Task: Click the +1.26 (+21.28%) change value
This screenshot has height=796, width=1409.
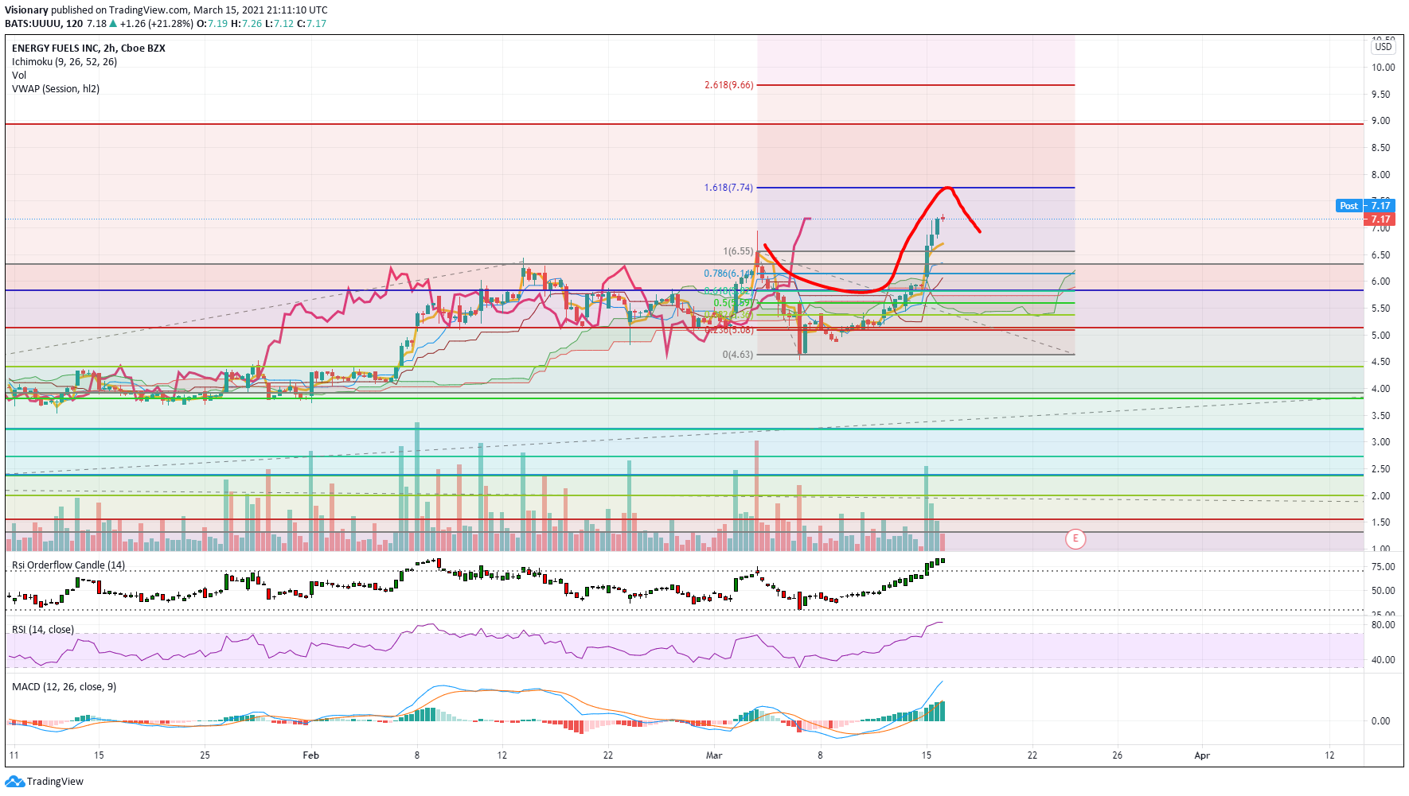Action: (x=157, y=24)
